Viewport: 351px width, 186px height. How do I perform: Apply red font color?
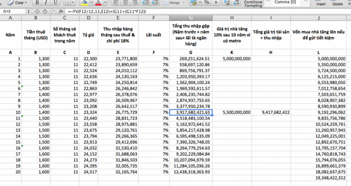tap(98, 2)
